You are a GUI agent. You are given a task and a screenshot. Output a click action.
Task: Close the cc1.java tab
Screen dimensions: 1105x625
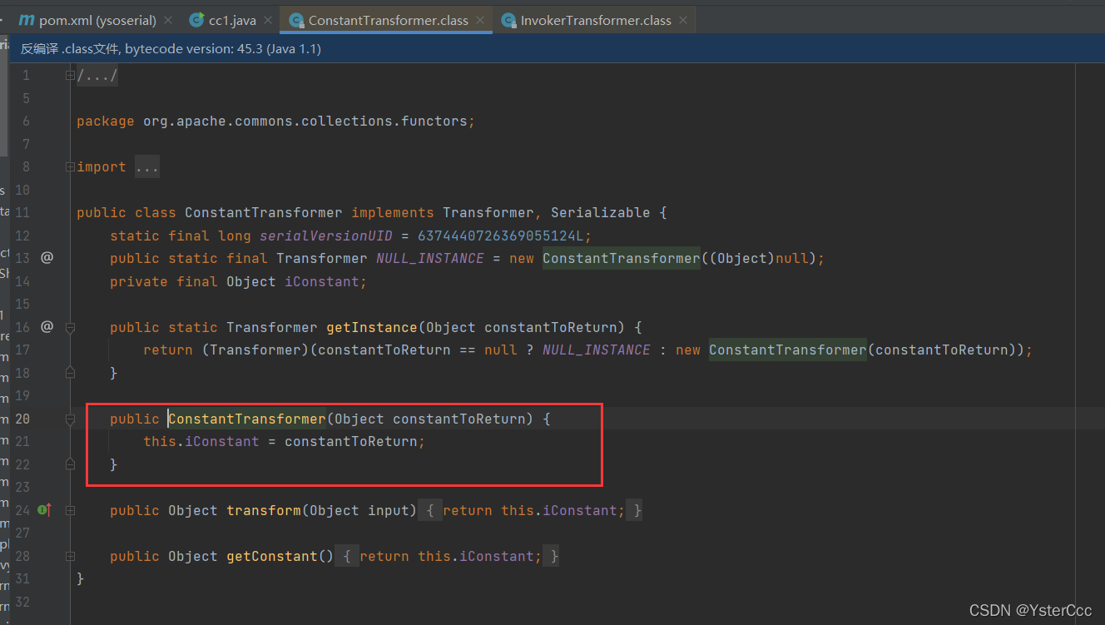pos(268,20)
